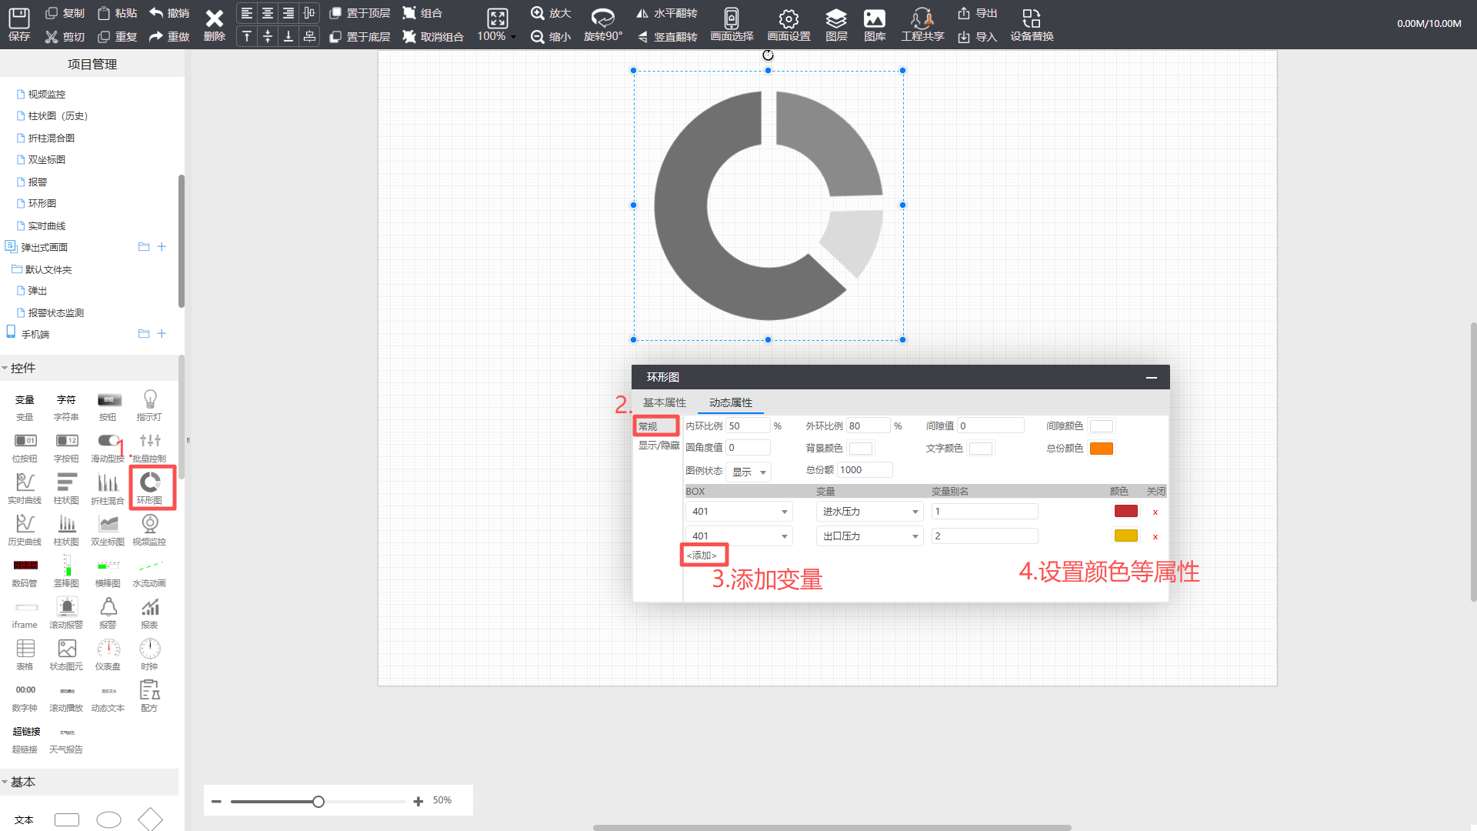Click the <添加> add variable link
The height and width of the screenshot is (831, 1477).
(x=702, y=555)
